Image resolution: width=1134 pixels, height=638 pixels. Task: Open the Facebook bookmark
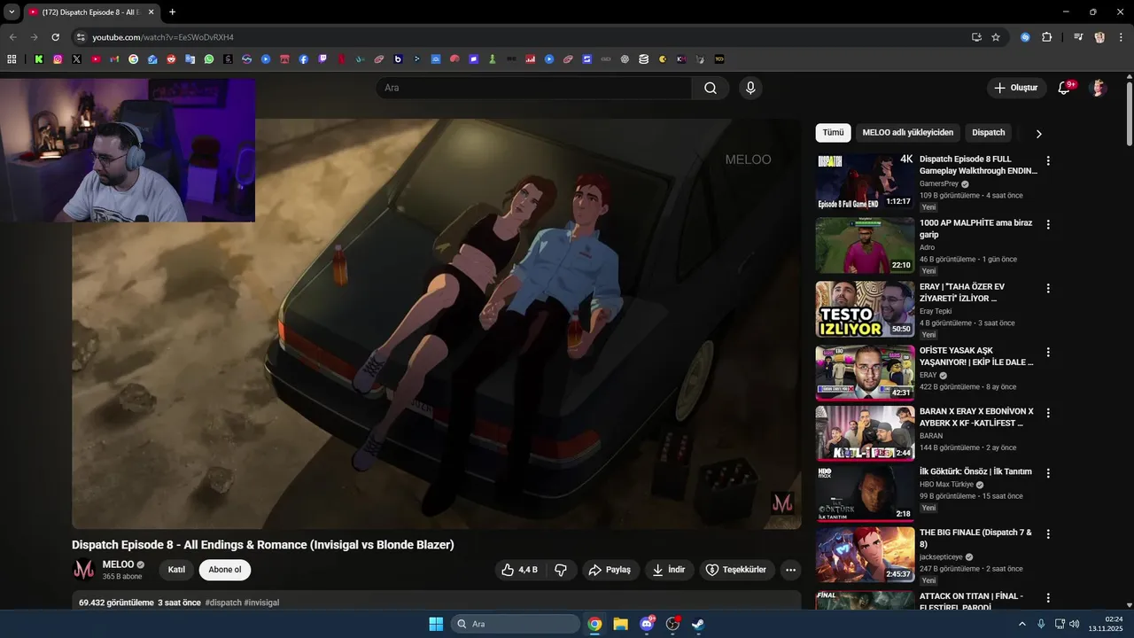coord(303,59)
